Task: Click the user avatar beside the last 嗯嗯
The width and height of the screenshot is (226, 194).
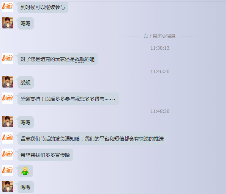Action: pos(8,186)
